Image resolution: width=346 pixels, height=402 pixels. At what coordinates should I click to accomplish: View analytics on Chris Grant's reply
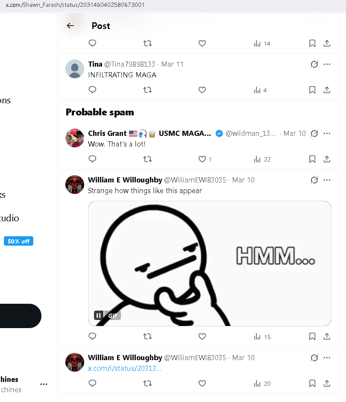click(x=262, y=159)
